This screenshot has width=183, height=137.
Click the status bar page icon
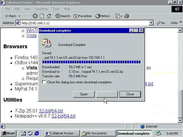point(3,126)
